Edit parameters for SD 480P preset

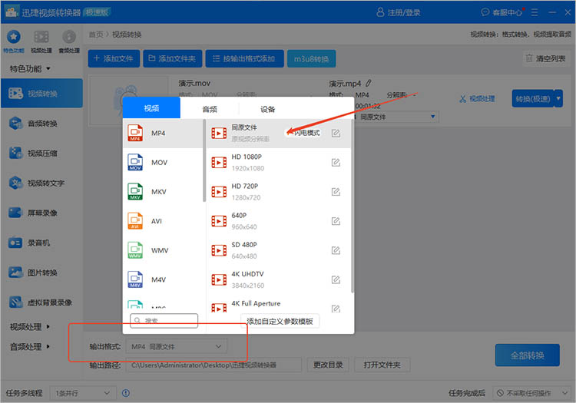(336, 250)
